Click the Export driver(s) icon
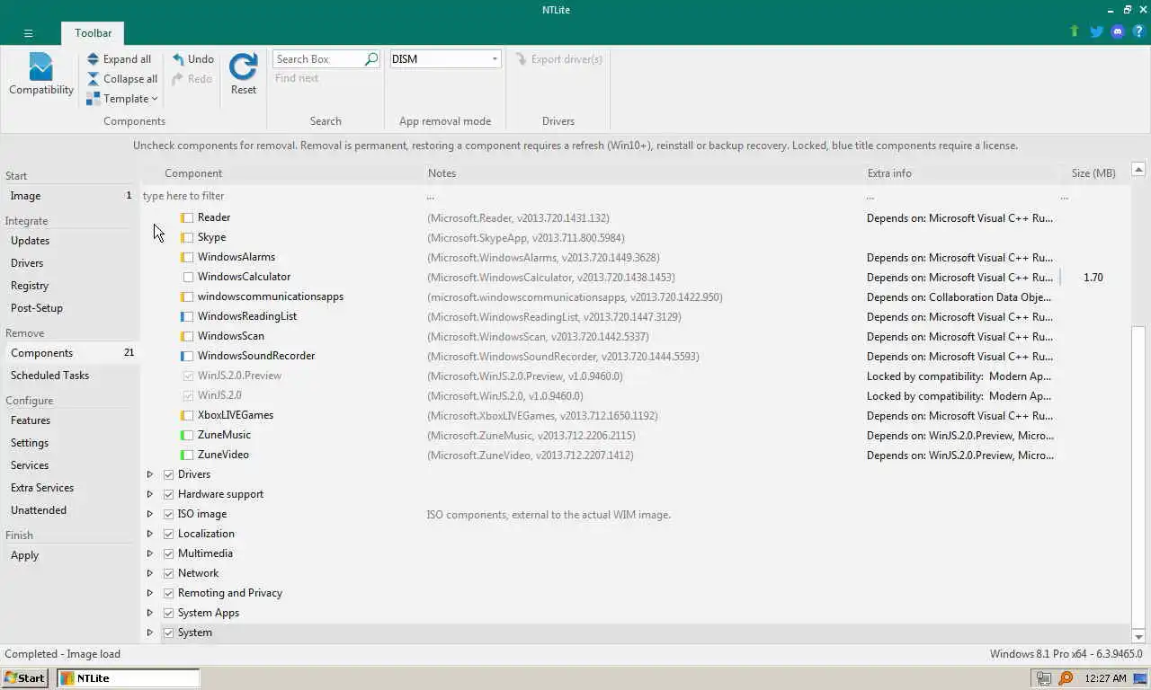The width and height of the screenshot is (1151, 690). coord(521,58)
